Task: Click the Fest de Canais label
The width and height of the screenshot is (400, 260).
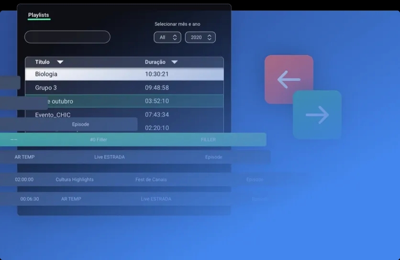Action: pos(151,180)
